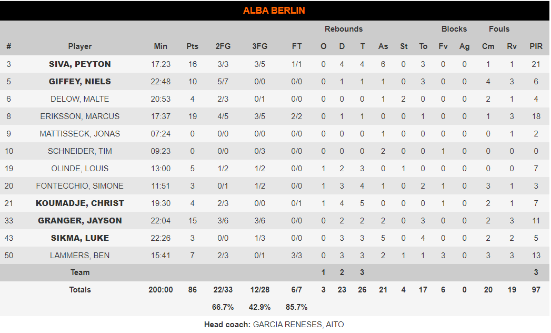Open GIFFEY, NIELS player link
Viewport: 551px width, 333px height.
pos(80,82)
